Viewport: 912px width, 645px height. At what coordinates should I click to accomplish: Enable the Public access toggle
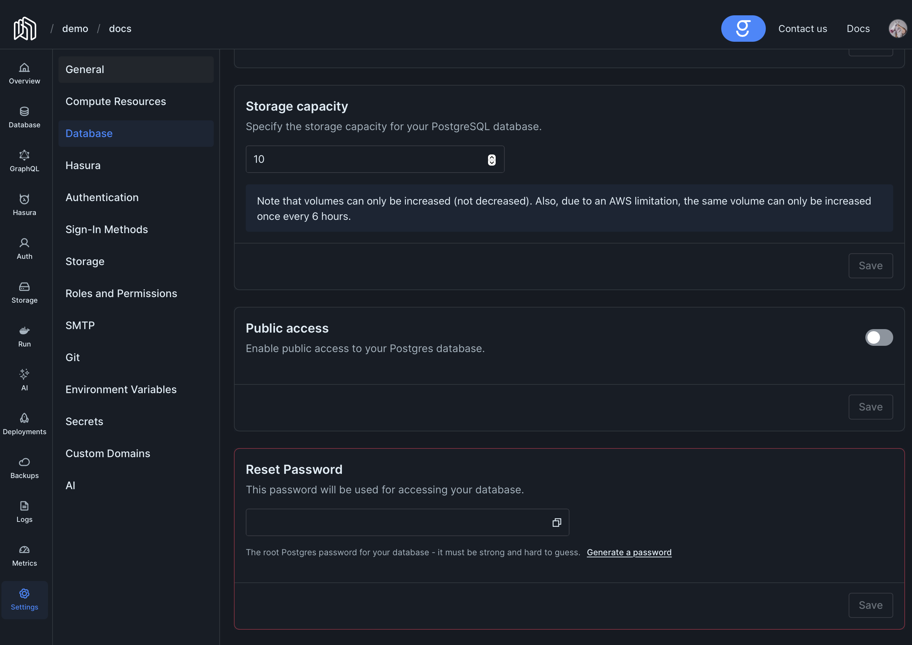[x=879, y=337]
